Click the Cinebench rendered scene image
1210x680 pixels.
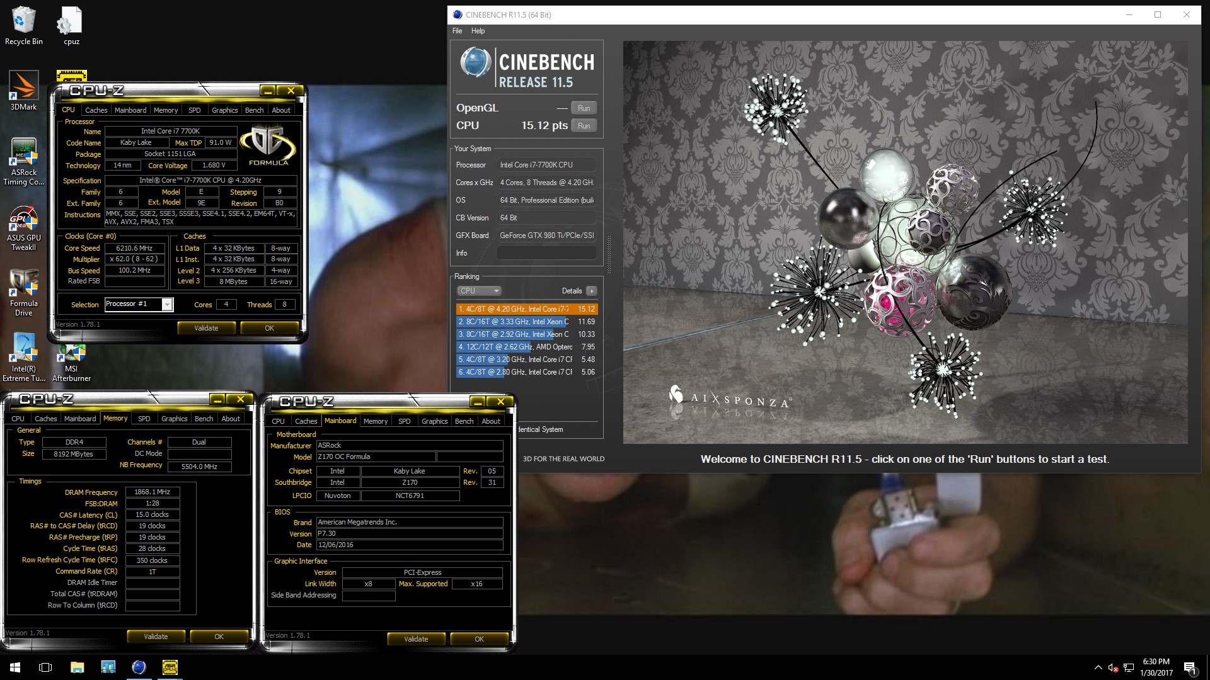906,242
